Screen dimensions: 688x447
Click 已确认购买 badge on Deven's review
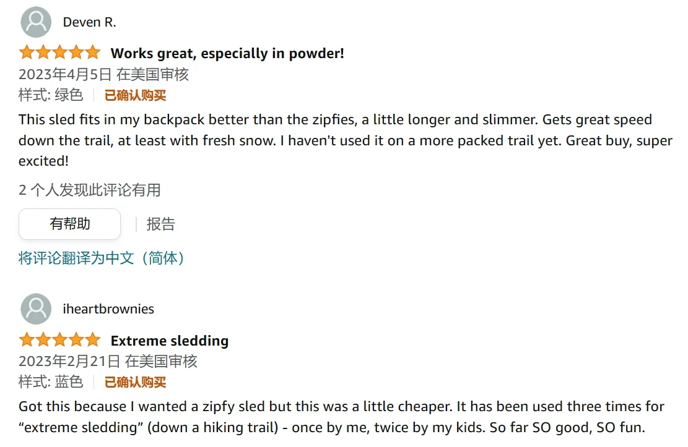(x=135, y=95)
